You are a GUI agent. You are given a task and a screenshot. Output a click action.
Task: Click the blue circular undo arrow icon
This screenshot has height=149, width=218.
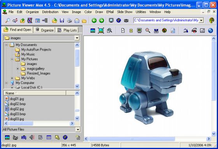pos(211,30)
